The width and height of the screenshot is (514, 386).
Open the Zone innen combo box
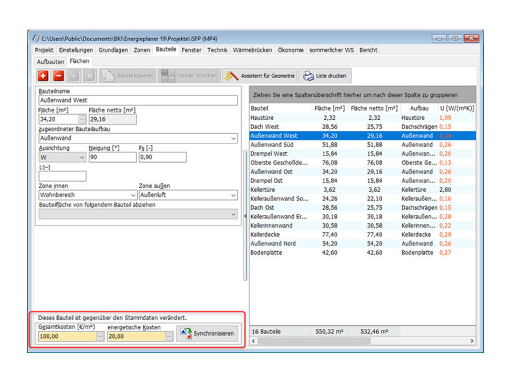point(133,195)
